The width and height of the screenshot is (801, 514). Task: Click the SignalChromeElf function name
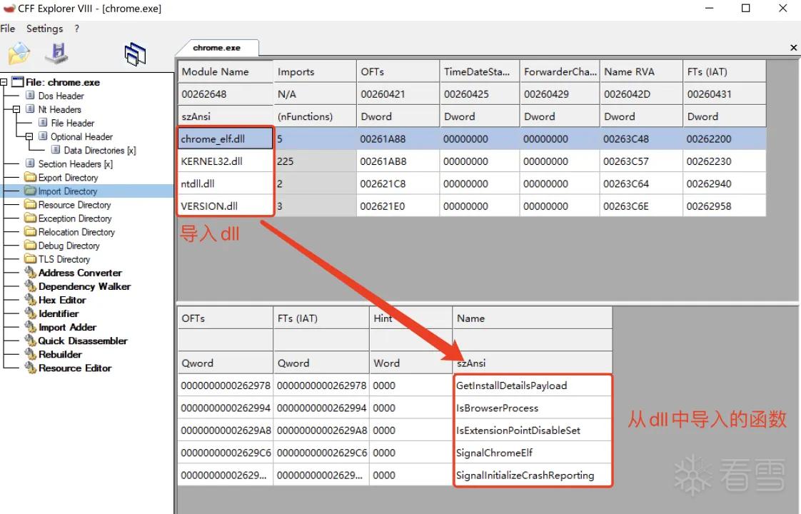(x=494, y=453)
